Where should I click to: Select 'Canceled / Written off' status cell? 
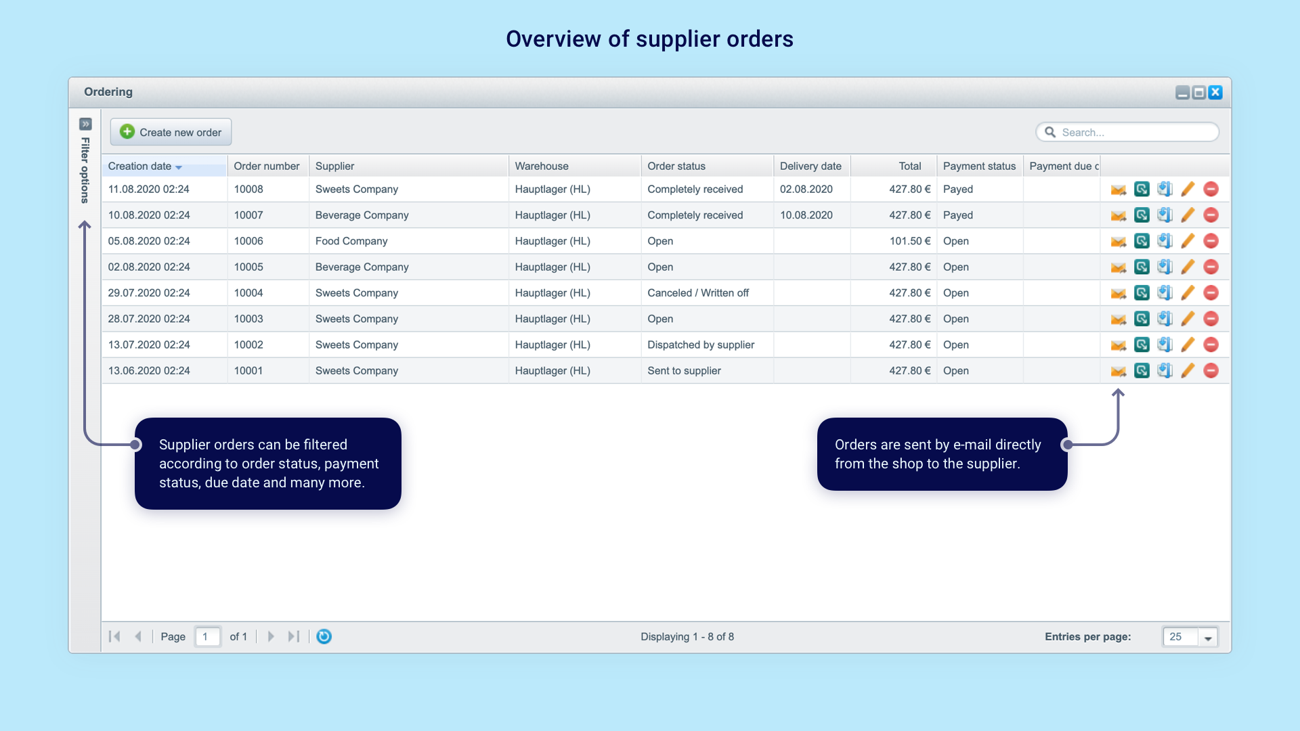[707, 293]
